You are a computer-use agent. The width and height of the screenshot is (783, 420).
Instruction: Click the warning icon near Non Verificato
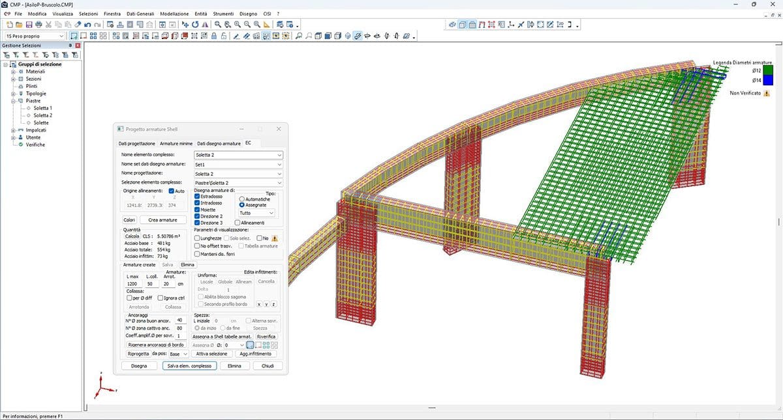pos(766,93)
